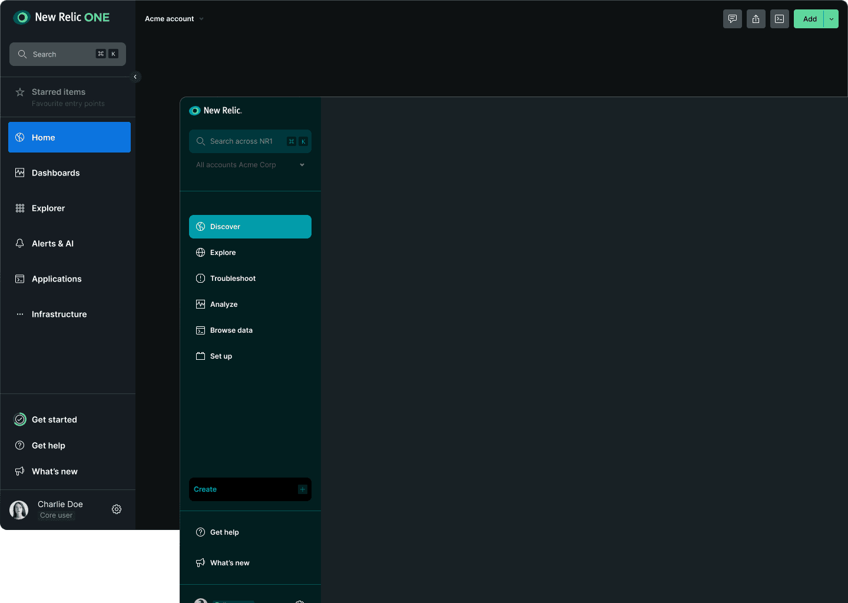Click the Browse data terminal icon

[200, 330]
